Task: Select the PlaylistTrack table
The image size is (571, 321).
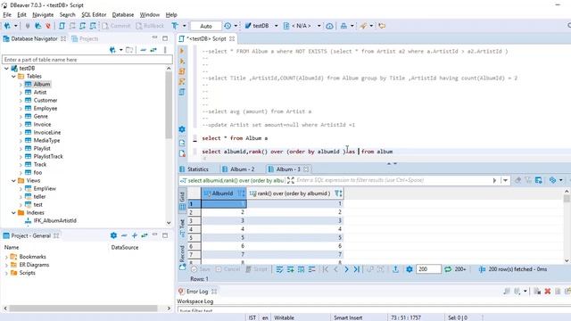Action: coord(48,156)
